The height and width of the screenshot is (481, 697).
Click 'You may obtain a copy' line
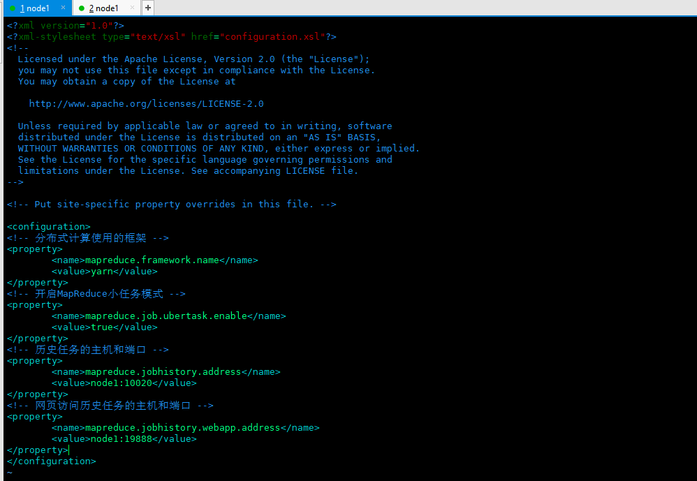[x=126, y=82]
